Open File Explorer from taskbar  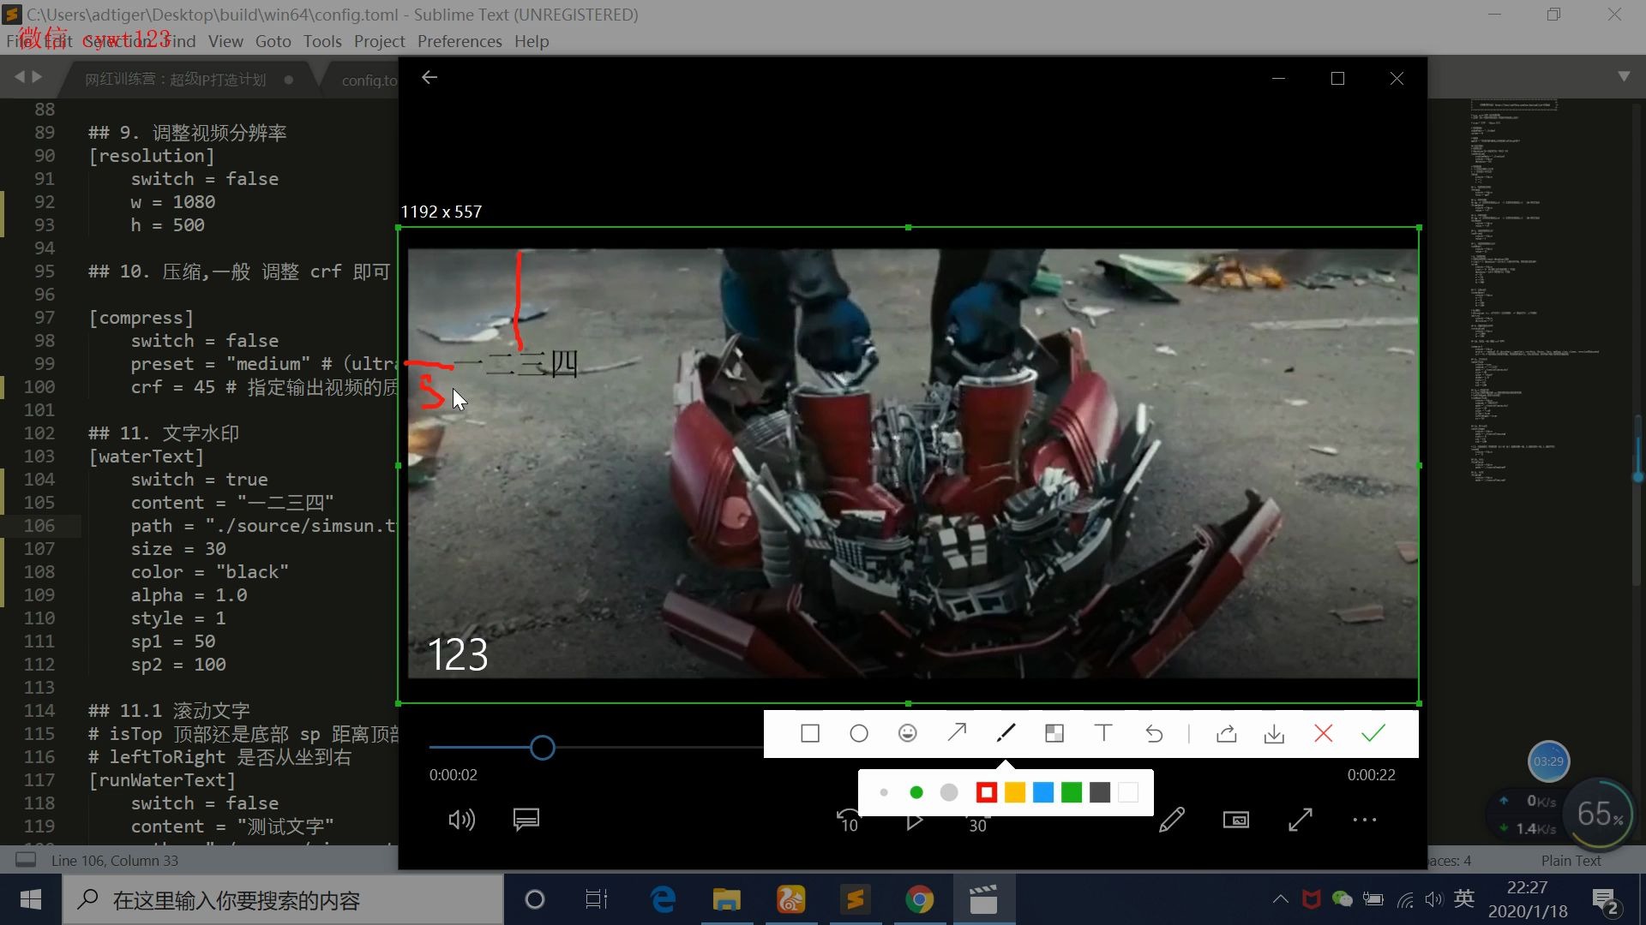coord(726,900)
